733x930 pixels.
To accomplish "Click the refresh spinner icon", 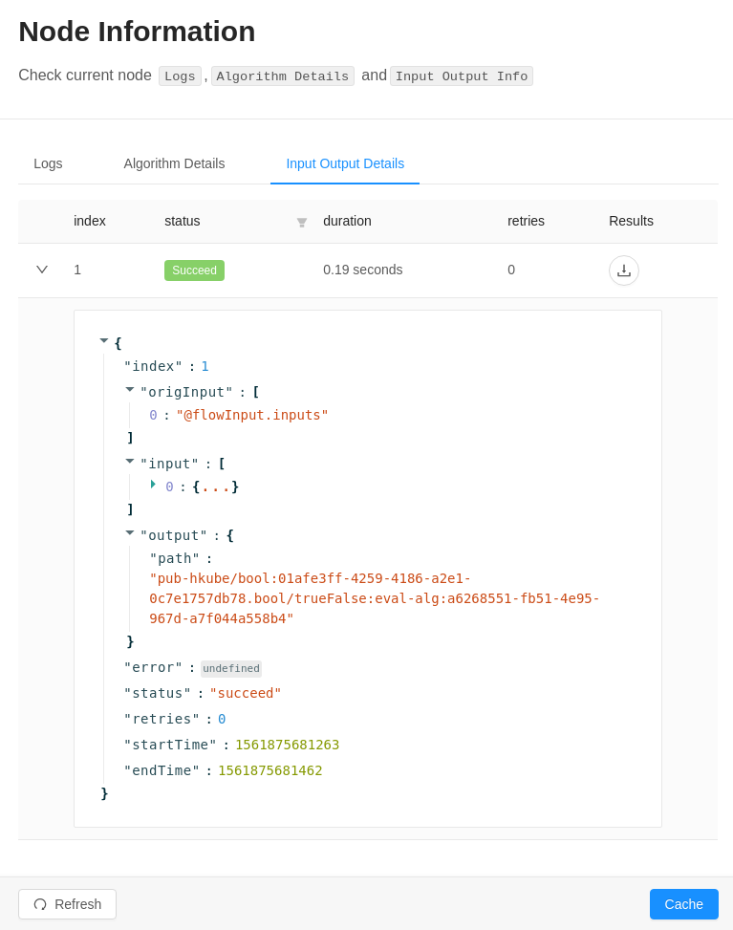I will pos(39,904).
